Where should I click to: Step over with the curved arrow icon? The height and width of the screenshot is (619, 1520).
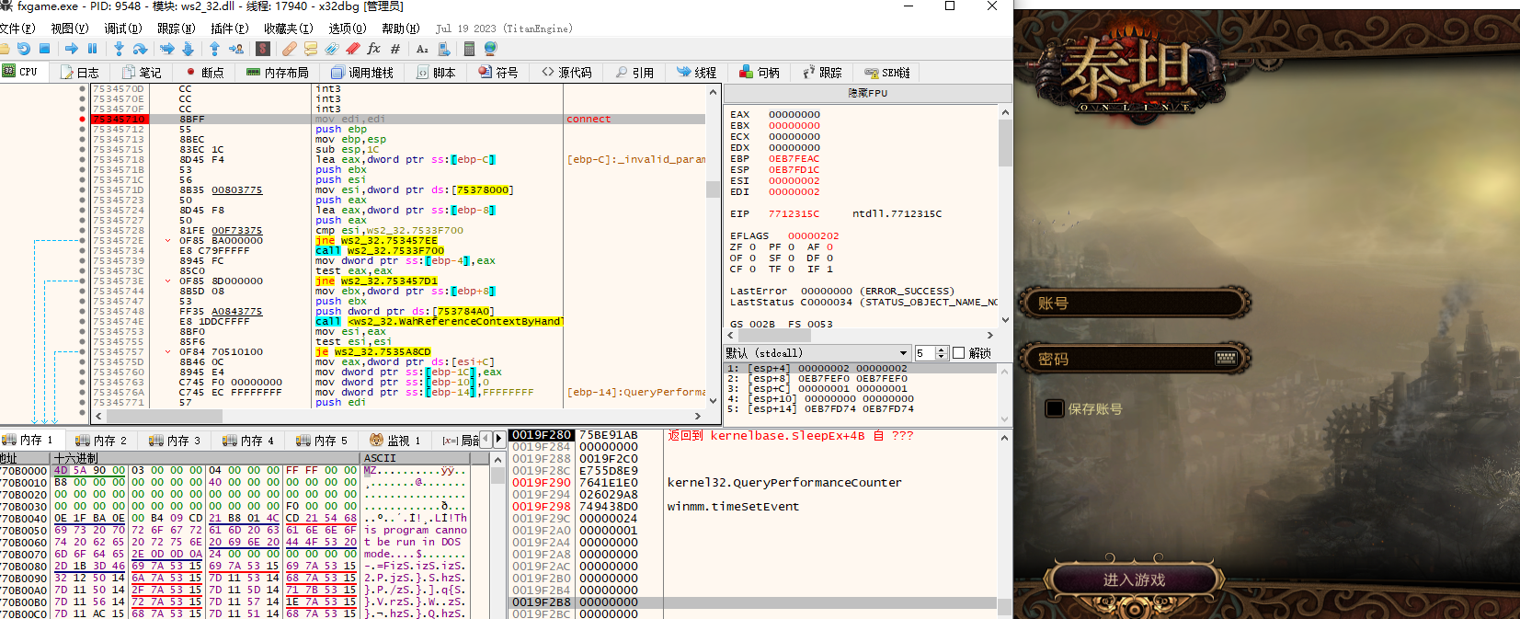pos(140,49)
